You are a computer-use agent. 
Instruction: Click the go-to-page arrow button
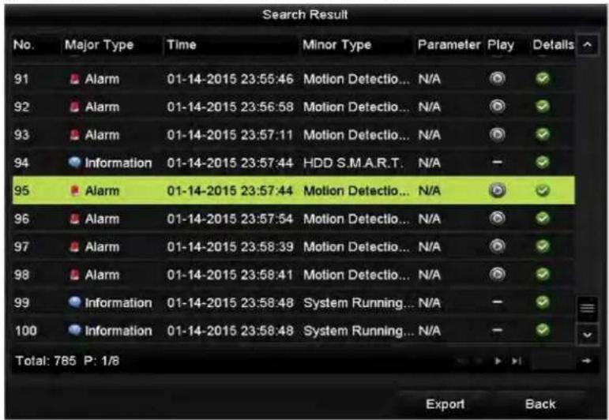coord(586,361)
